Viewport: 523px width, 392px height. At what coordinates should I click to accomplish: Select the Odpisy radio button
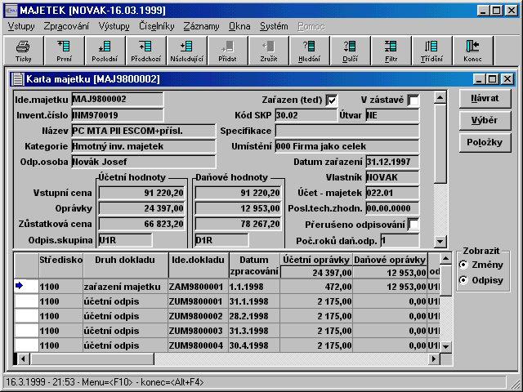coord(463,280)
